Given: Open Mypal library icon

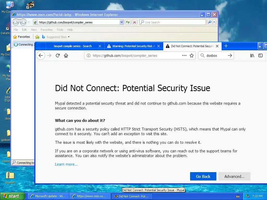Looking at the screenshot, I should [x=252, y=55].
